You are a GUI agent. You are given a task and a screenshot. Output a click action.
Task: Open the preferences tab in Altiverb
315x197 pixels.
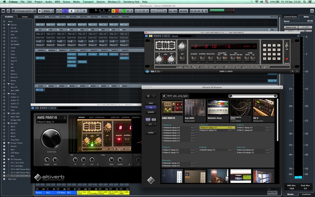pyautogui.click(x=100, y=117)
